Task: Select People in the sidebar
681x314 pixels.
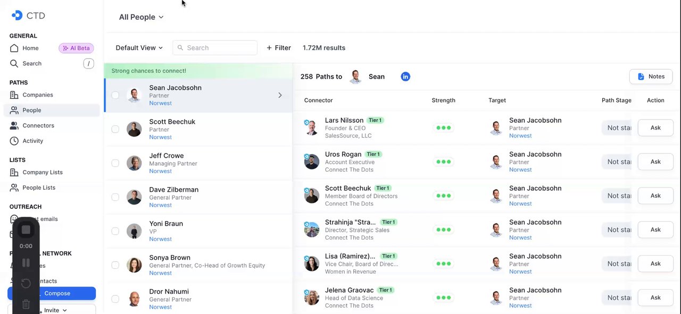Action: [x=52, y=110]
